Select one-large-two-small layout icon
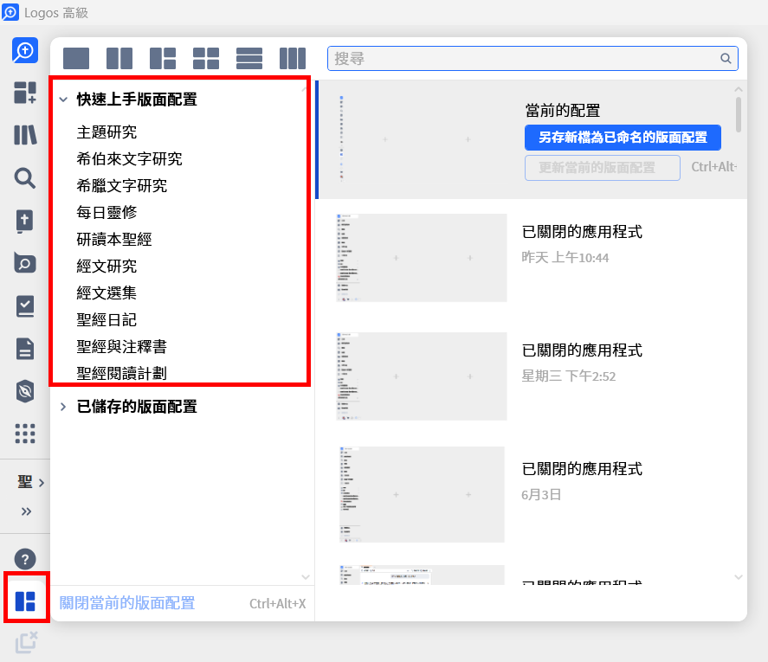Image resolution: width=768 pixels, height=662 pixels. pyautogui.click(x=163, y=59)
